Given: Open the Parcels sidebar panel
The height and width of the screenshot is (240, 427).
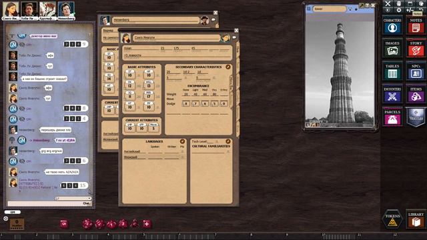Looking at the screenshot, I should coord(392,117).
